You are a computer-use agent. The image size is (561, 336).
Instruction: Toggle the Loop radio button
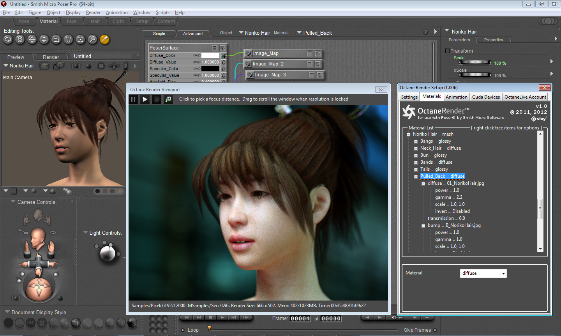(x=183, y=330)
